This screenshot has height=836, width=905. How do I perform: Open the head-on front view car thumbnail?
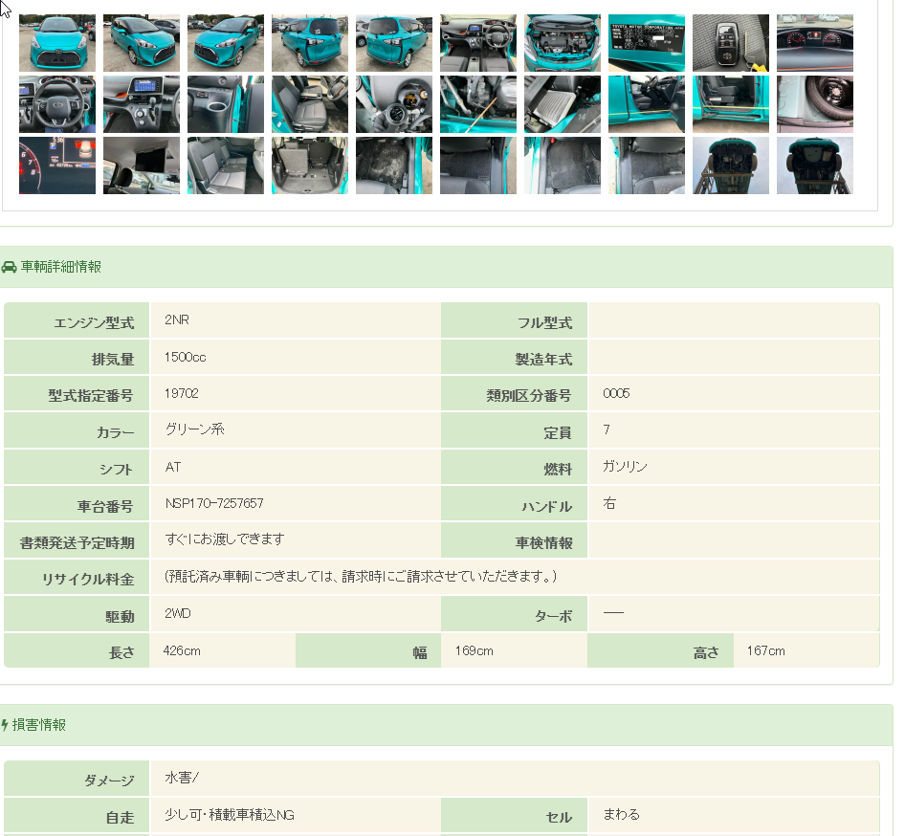[57, 43]
